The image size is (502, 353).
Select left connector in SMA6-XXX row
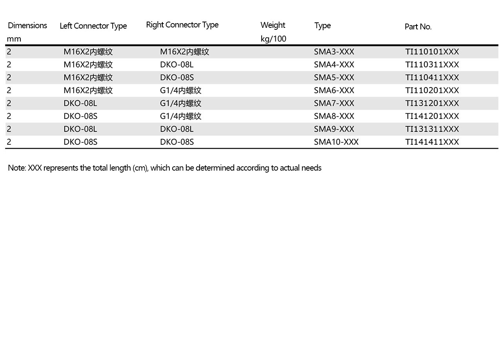click(88, 91)
